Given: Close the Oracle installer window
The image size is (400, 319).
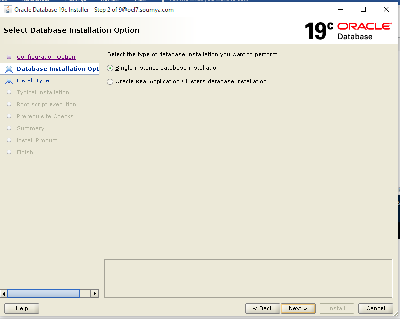Looking at the screenshot, I should coord(386,10).
